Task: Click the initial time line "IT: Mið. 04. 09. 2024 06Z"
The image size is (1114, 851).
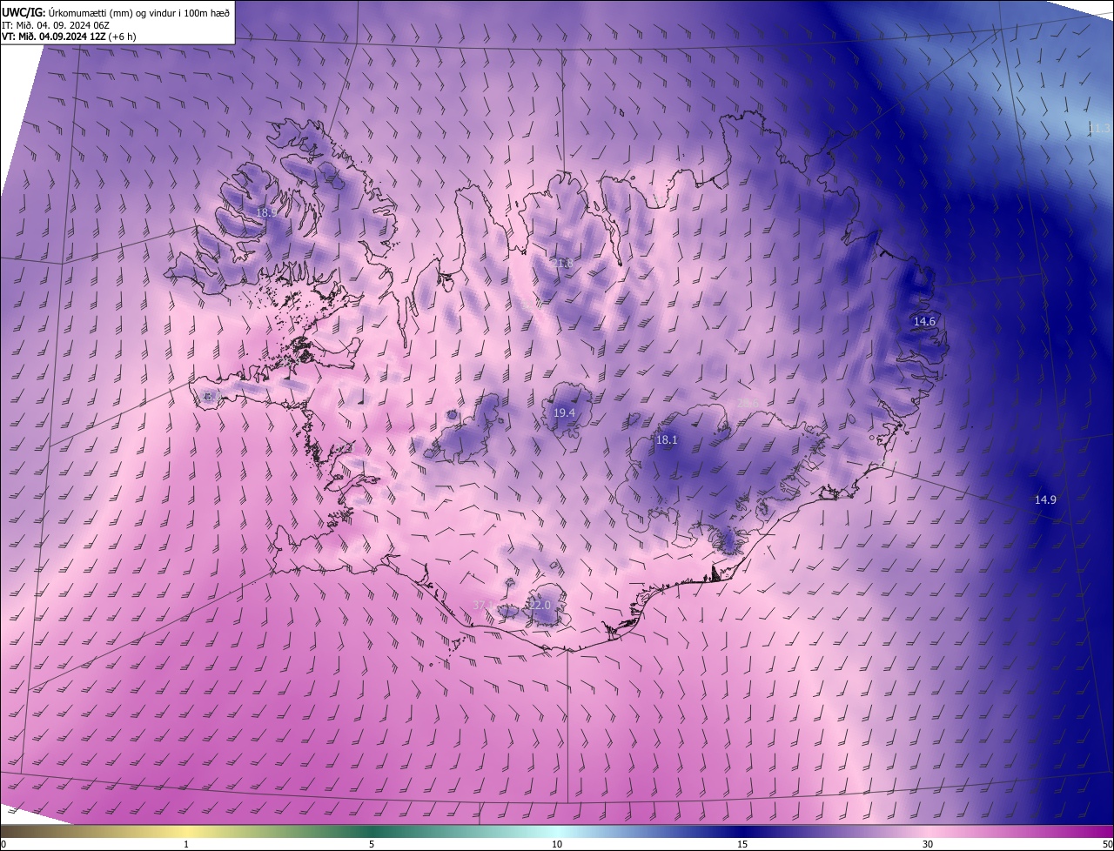Action: point(56,25)
